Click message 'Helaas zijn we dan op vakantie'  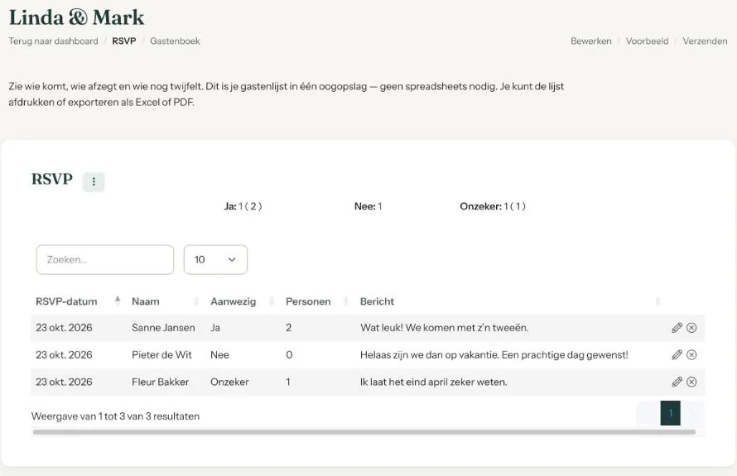pos(430,355)
